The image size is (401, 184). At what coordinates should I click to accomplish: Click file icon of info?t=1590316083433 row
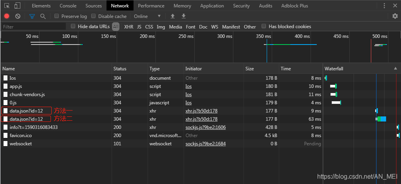click(5, 127)
